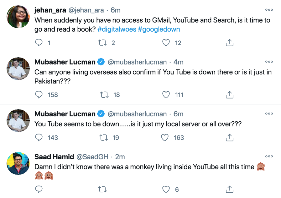
Task: Reply to the Pakistan overseas tweet
Action: (39, 94)
